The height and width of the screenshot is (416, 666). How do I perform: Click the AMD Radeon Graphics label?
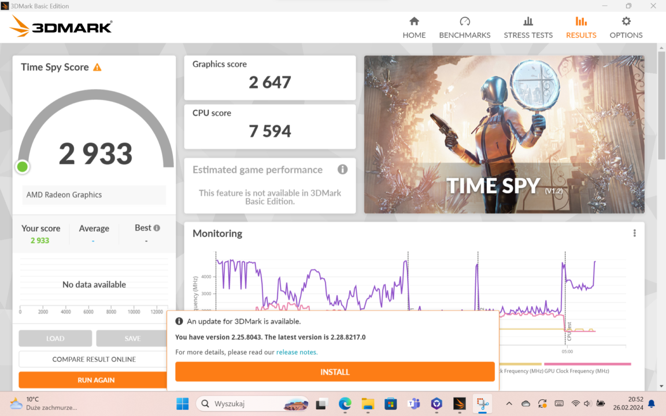(94, 195)
